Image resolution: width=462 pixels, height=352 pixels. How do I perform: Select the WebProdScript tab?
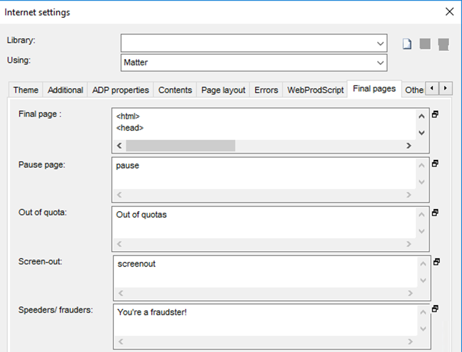pyautogui.click(x=315, y=90)
